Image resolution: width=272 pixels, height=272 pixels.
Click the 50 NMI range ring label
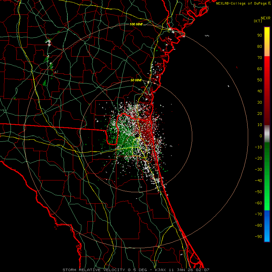136,80
